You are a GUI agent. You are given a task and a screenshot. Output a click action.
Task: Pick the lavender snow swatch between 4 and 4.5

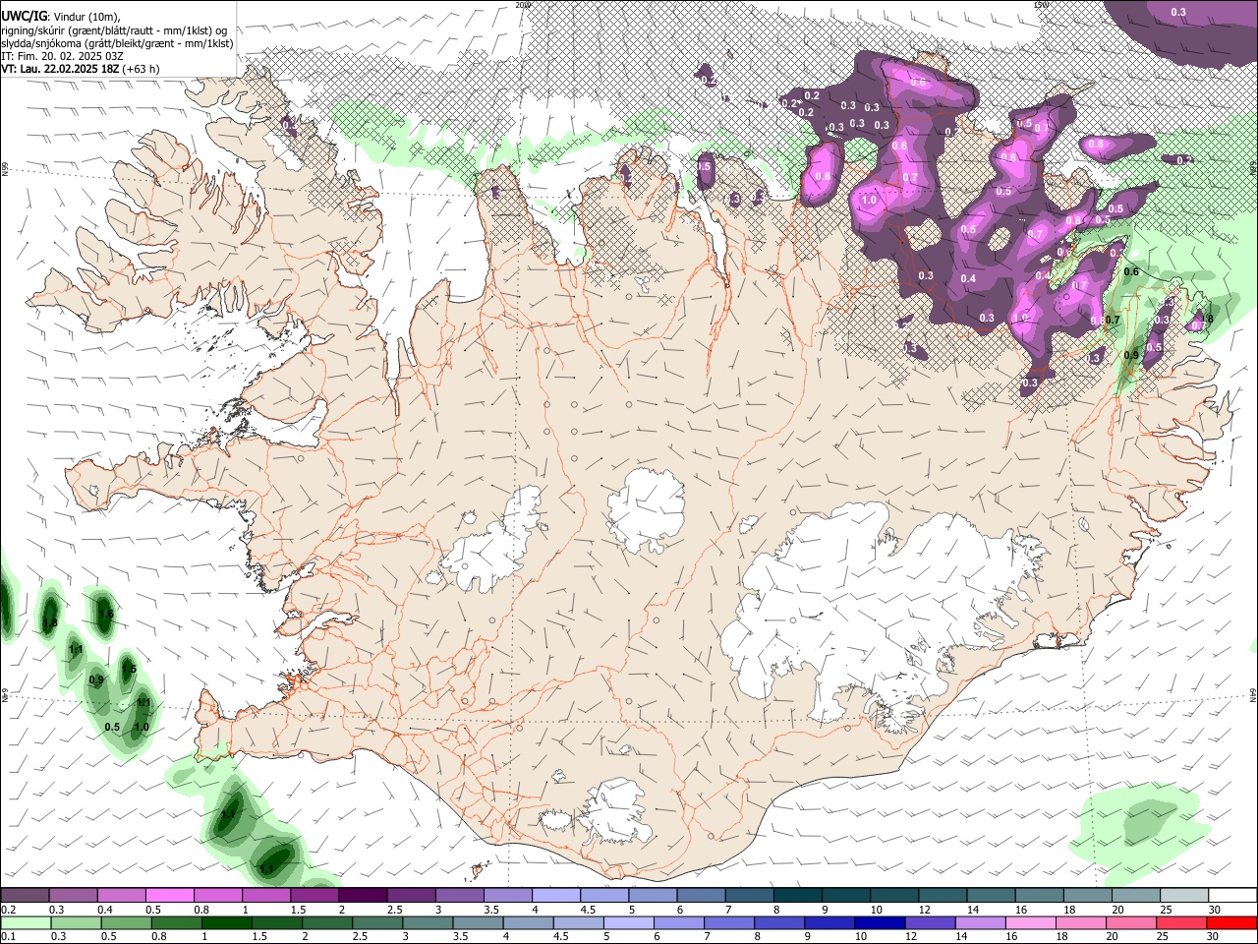click(556, 896)
